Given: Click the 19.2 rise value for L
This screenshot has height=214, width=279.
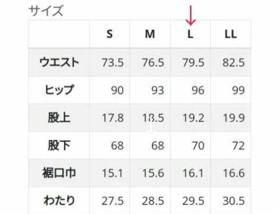Looking at the screenshot, I should (193, 118).
